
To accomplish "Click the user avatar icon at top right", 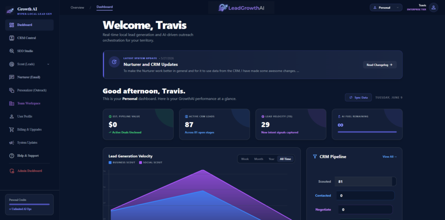I will (433, 8).
